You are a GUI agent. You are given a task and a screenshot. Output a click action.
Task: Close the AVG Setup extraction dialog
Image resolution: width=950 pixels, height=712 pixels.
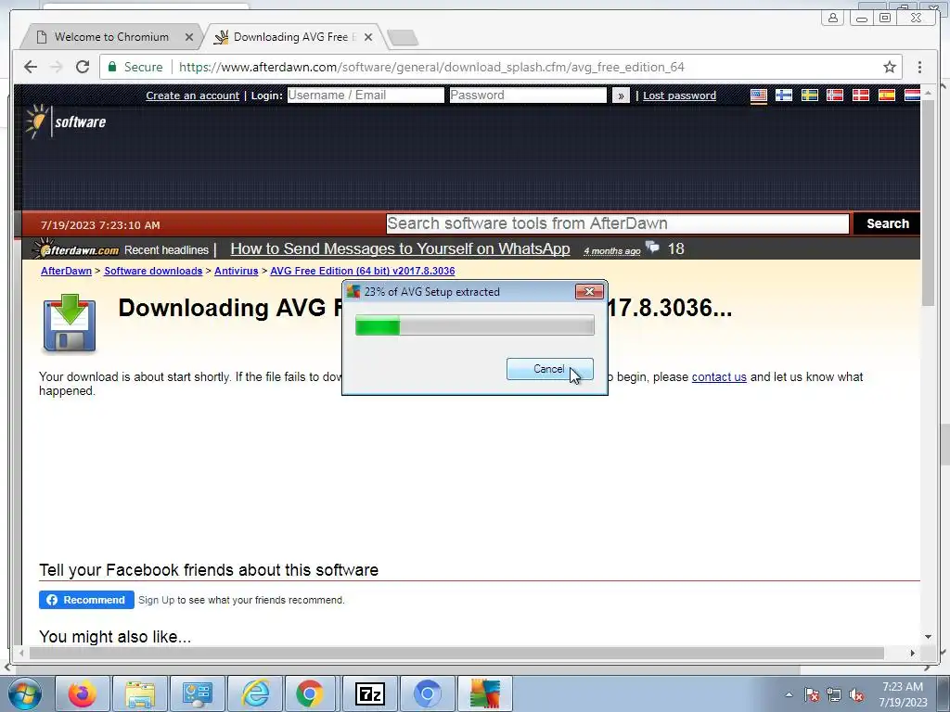coord(589,291)
